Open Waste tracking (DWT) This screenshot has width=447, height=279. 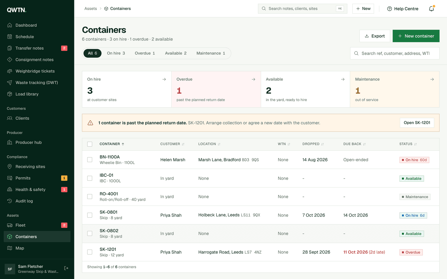coord(37,82)
